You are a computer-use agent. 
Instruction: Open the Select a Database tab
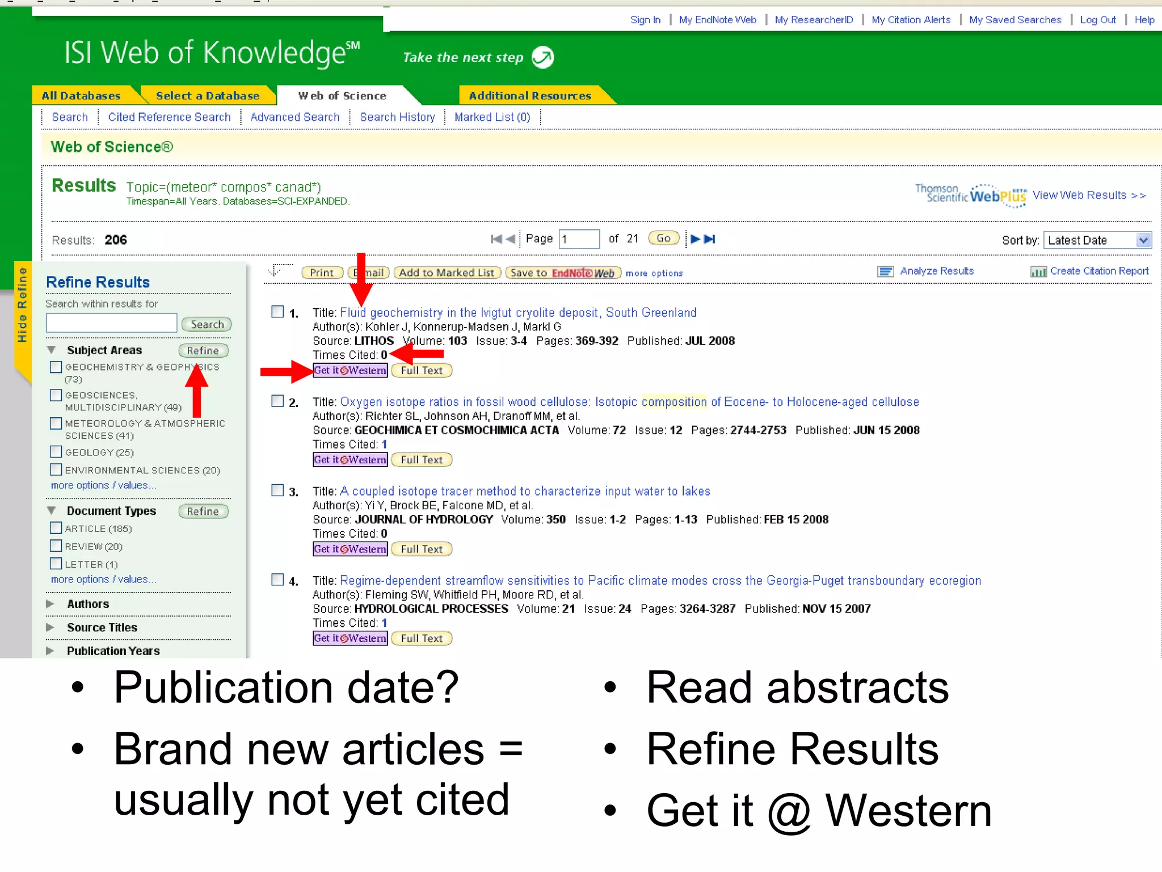click(208, 95)
